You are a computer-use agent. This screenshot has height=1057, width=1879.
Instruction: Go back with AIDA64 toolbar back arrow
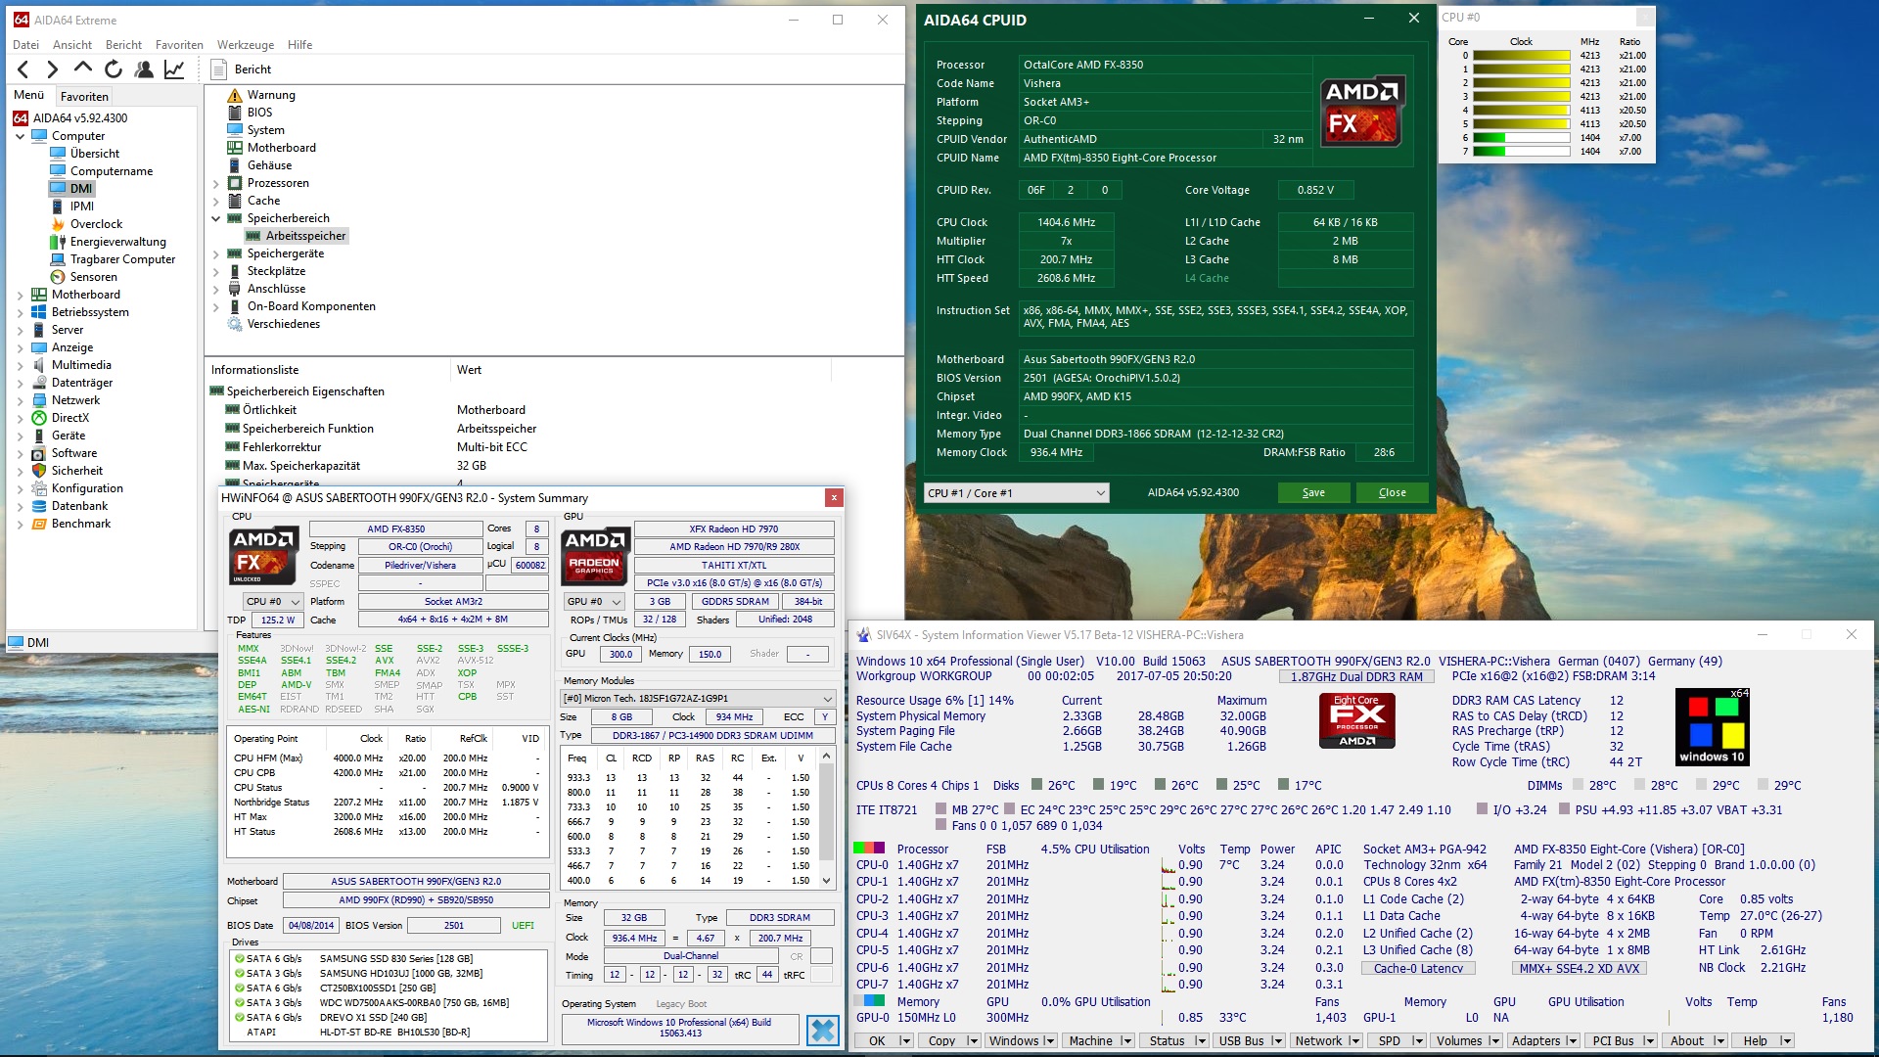pyautogui.click(x=23, y=69)
